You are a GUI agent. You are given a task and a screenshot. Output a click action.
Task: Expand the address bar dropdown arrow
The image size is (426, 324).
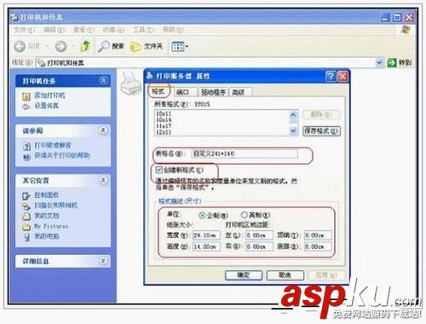pos(379,62)
